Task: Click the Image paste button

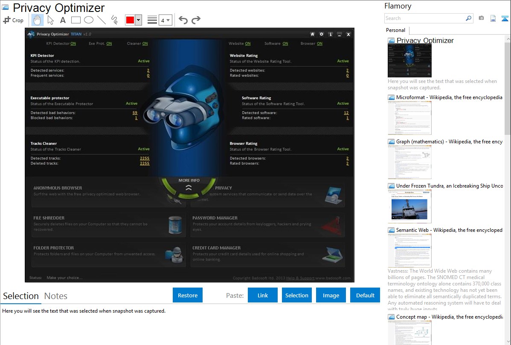Action: click(331, 295)
